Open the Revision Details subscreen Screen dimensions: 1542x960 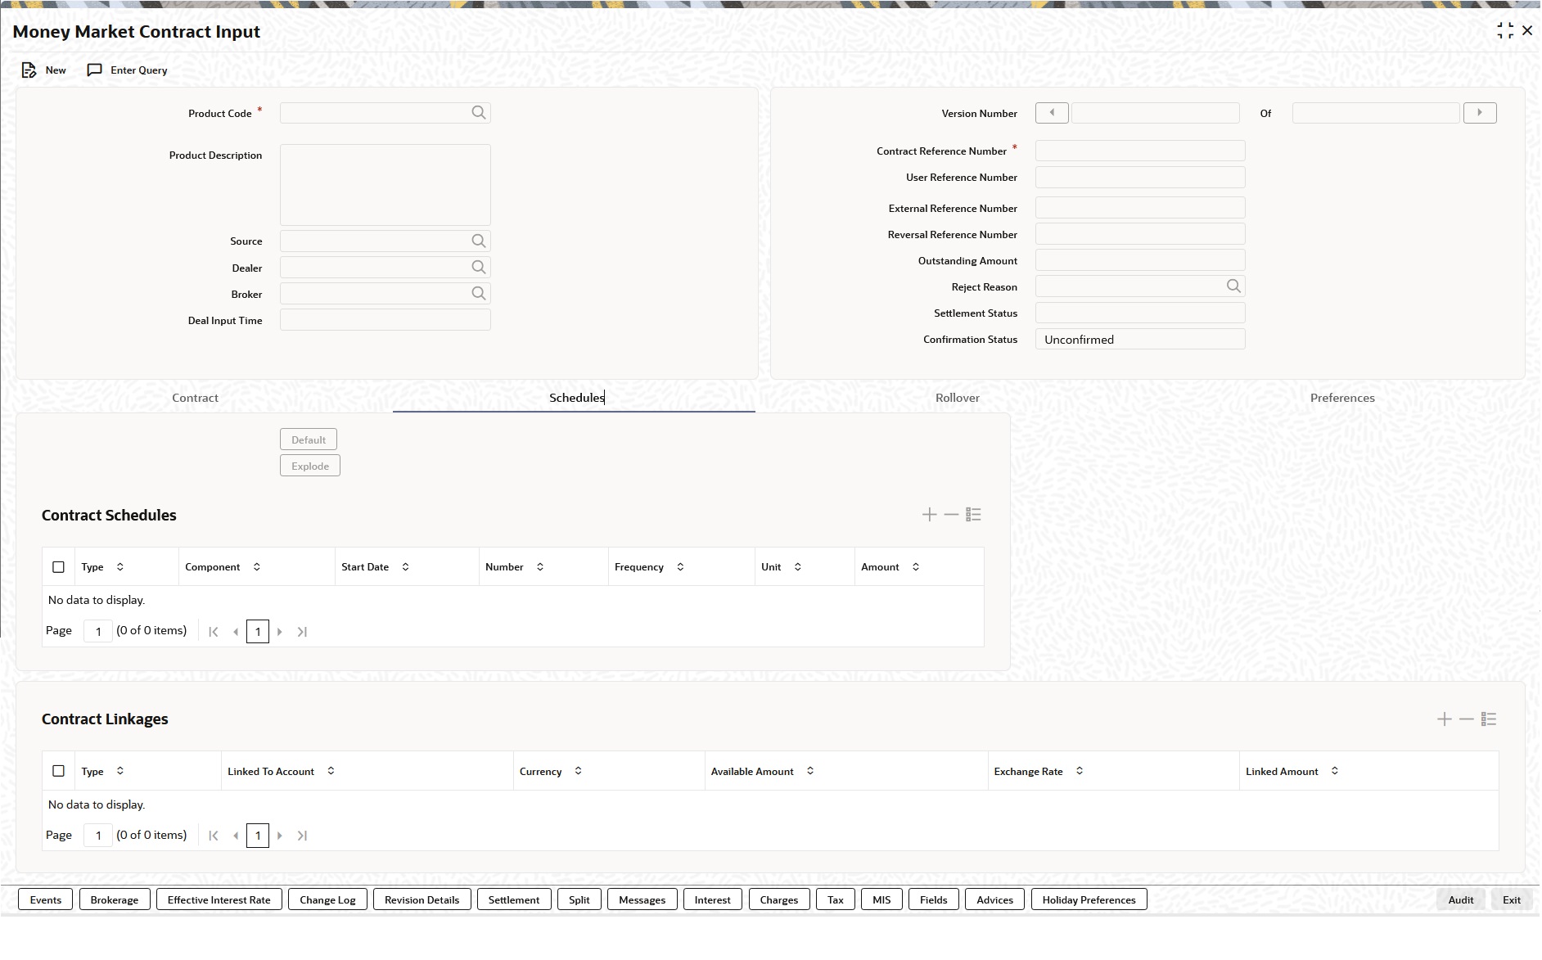[x=422, y=899]
